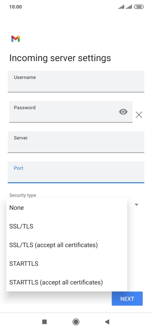The image size is (152, 331).
Task: Choose SSL/TLS from the list
Action: (x=67, y=226)
